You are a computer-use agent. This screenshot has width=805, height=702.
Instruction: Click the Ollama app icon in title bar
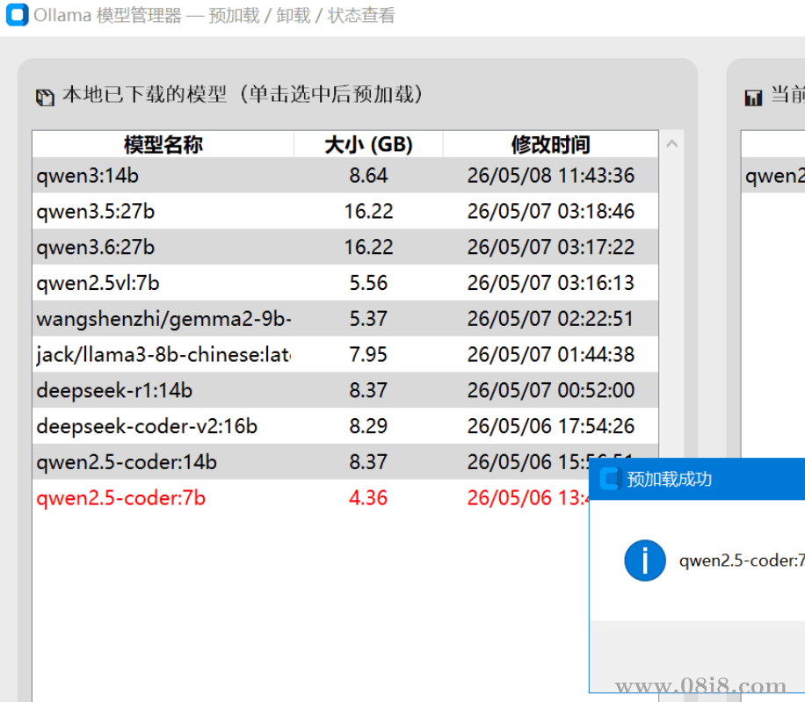click(x=17, y=14)
